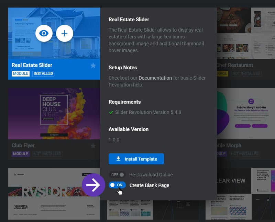Click the INSTALLED badge on Real Estate Slider

[43, 73]
